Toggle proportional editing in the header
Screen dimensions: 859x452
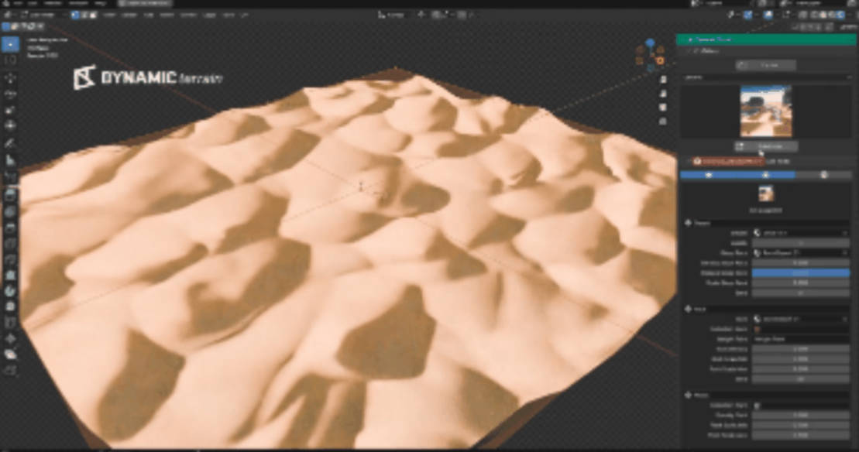(x=447, y=13)
